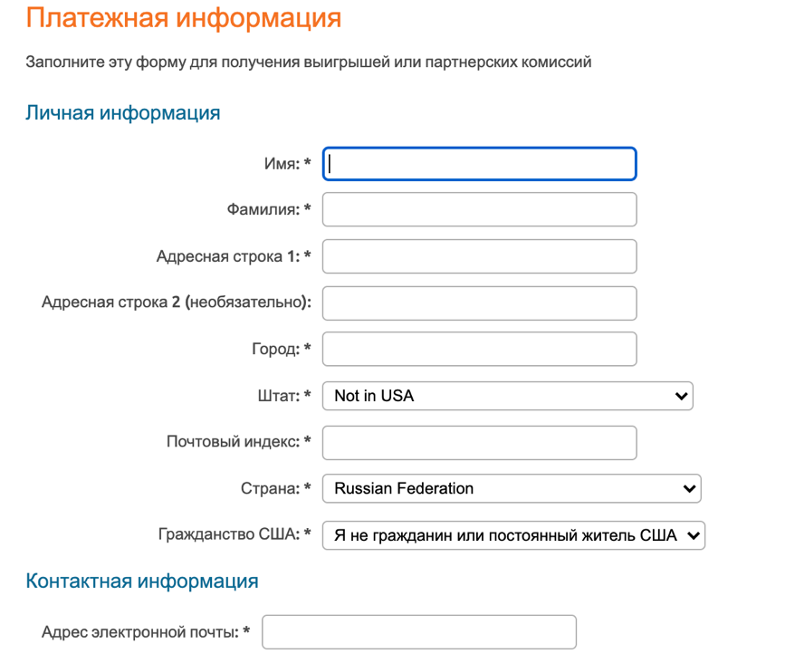Click the optional Адресная строка 2 field
Image resolution: width=785 pixels, height=663 pixels.
pos(479,303)
